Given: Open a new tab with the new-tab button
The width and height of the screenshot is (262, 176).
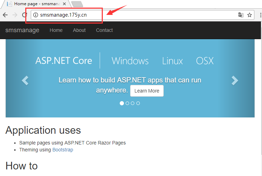Looking at the screenshot, I should [77, 4].
